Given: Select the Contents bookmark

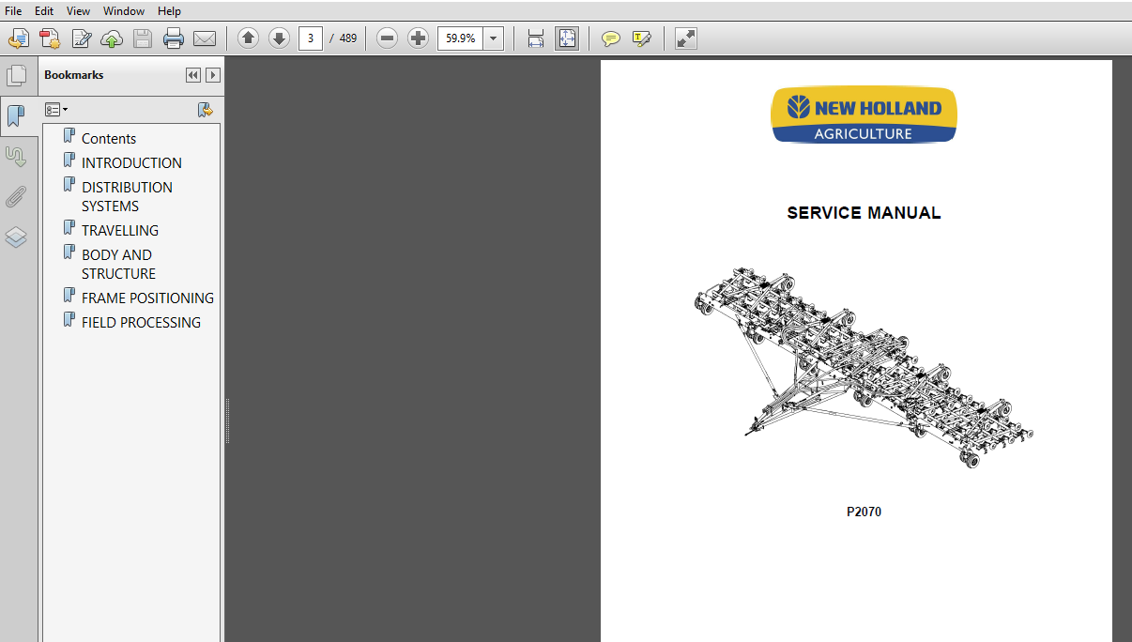Looking at the screenshot, I should click(x=109, y=138).
